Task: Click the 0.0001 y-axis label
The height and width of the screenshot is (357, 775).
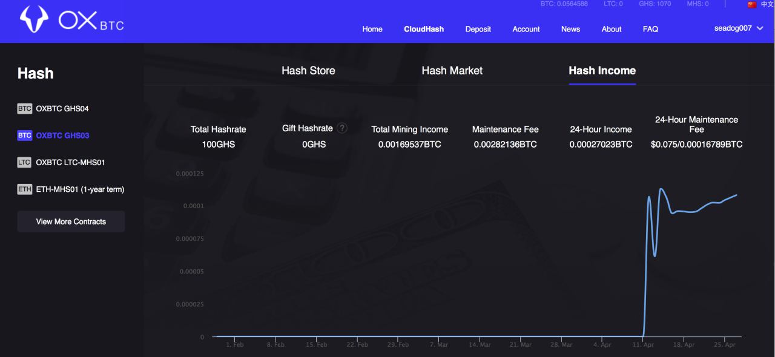Action: 195,206
